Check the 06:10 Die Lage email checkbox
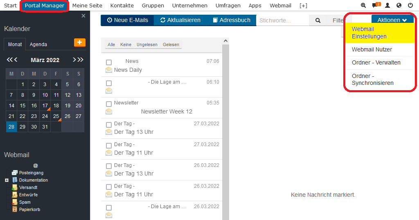Image resolution: width=419 pixels, height=220 pixels. [109, 83]
